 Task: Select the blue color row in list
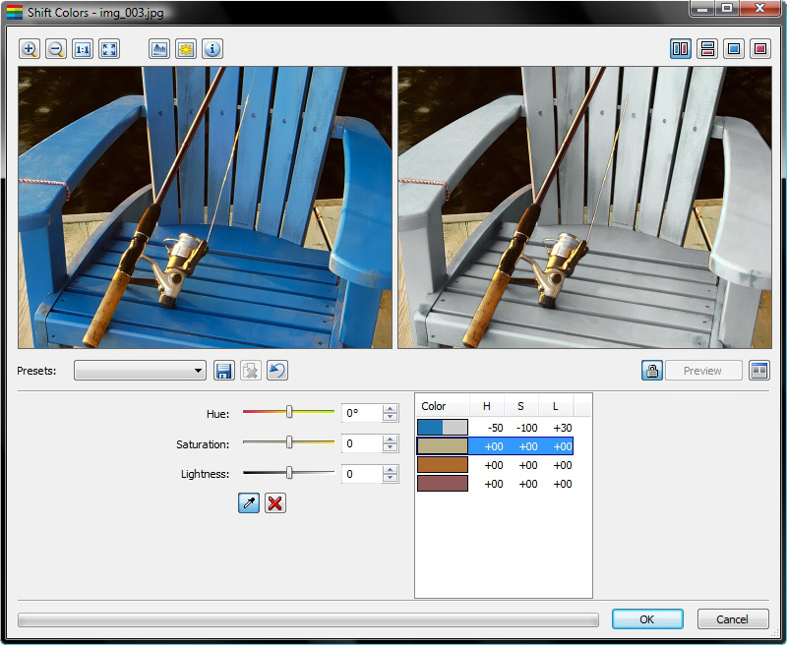494,427
